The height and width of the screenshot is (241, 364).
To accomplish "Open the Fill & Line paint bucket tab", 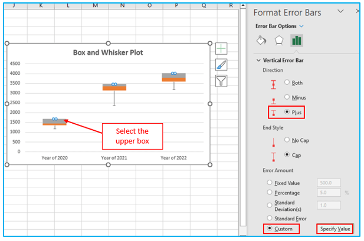I will point(261,41).
